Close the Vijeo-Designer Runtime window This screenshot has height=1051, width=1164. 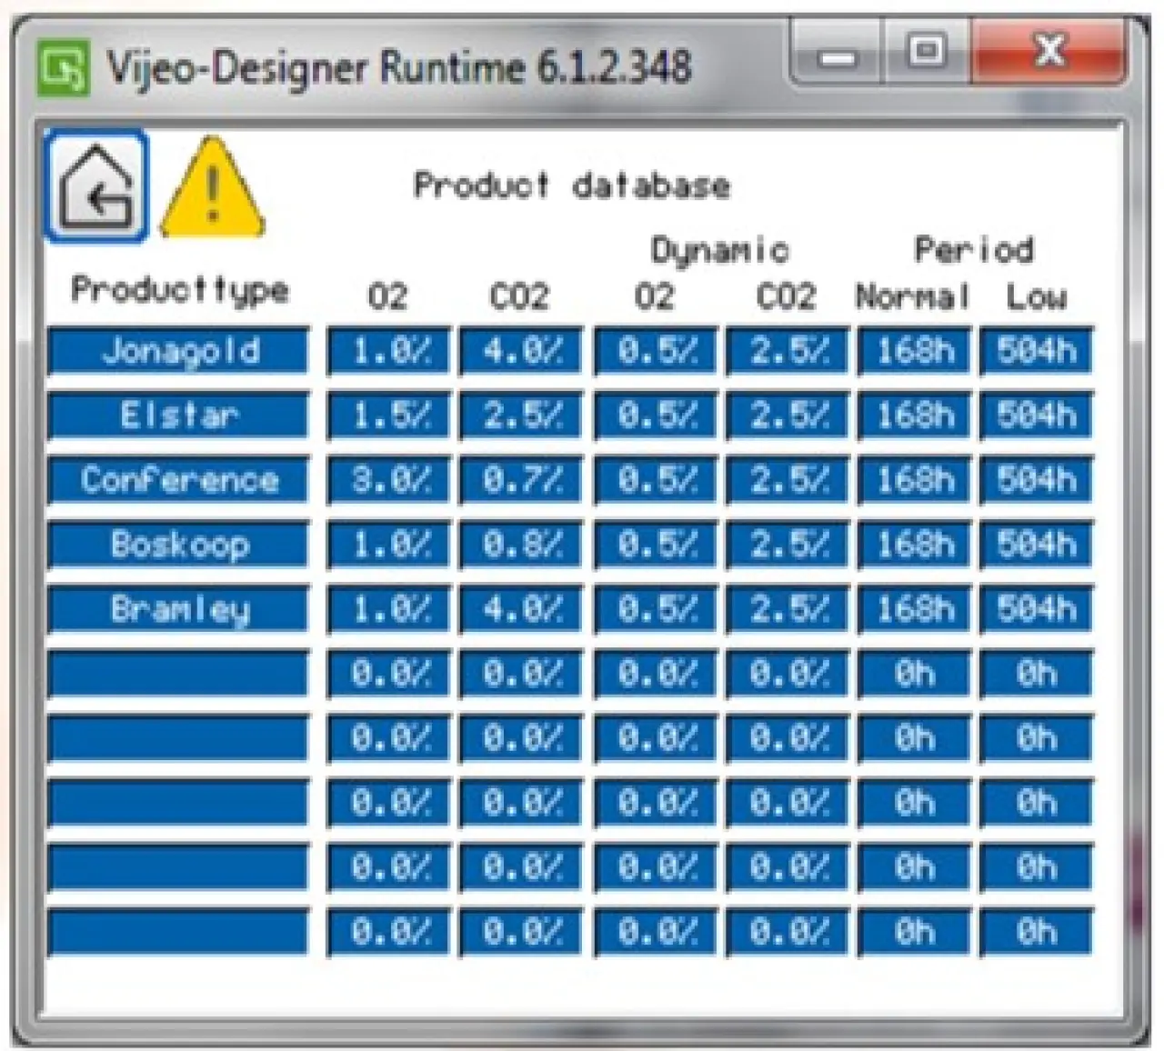pyautogui.click(x=1049, y=52)
